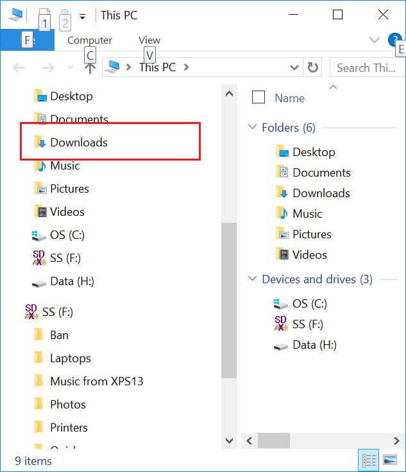Select the Pictures folder icon in file list
This screenshot has height=472, width=406.
pos(282,234)
